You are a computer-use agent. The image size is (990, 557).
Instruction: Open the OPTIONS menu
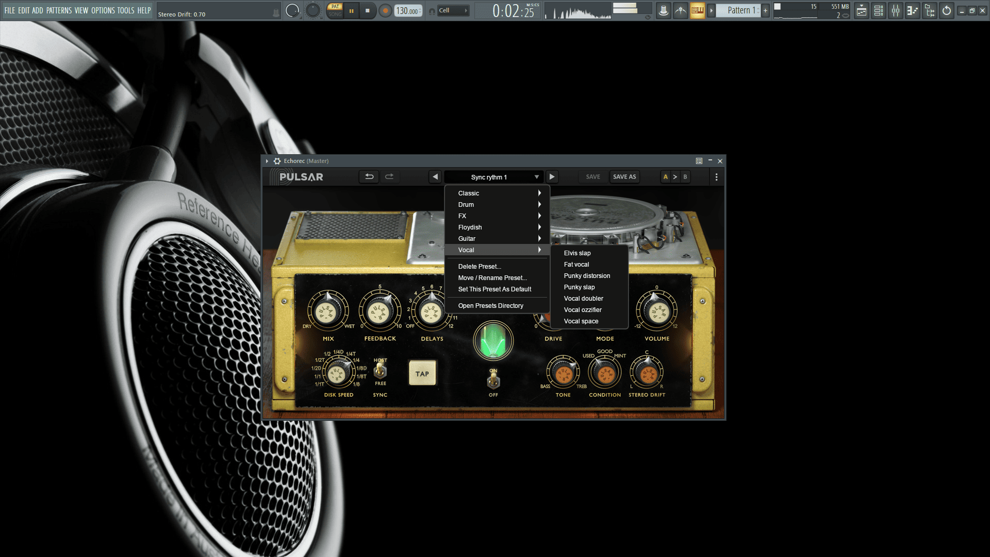[x=103, y=10]
